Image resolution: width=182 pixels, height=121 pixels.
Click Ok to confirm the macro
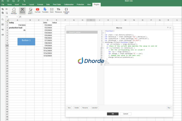[x=113, y=114]
